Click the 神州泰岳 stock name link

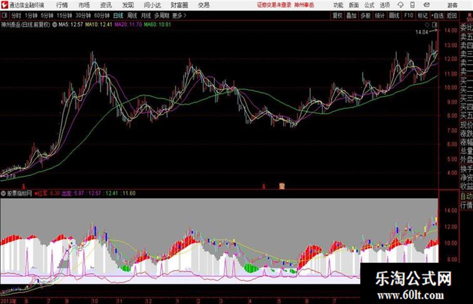pyautogui.click(x=304, y=5)
